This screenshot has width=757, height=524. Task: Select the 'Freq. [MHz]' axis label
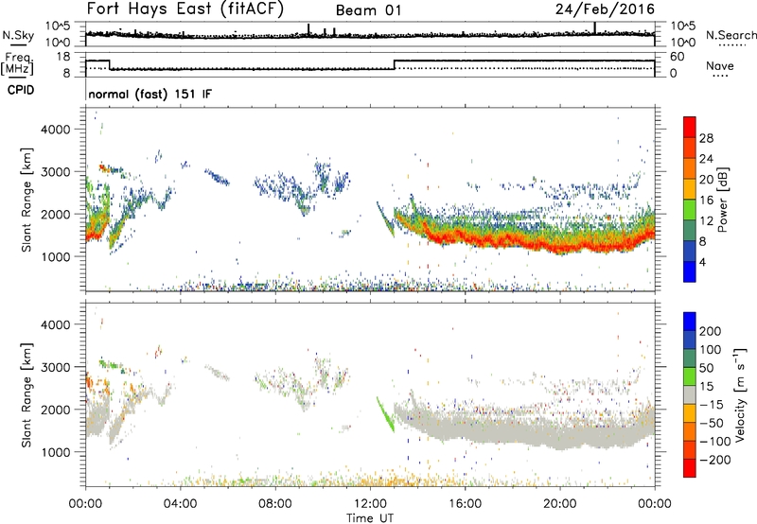(x=18, y=63)
